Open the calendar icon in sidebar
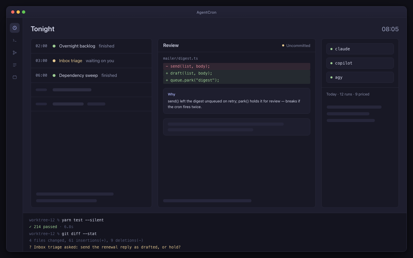413x258 pixels. point(15,77)
